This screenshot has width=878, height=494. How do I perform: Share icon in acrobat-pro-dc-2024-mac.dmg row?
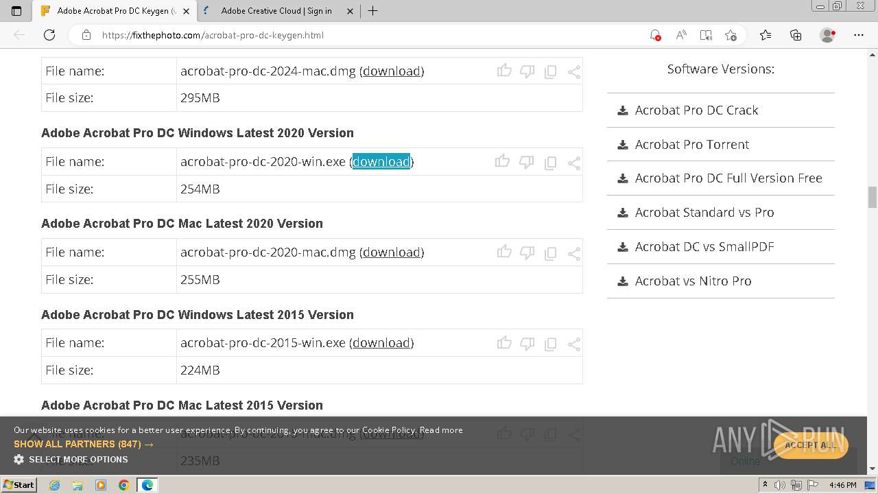(x=574, y=71)
